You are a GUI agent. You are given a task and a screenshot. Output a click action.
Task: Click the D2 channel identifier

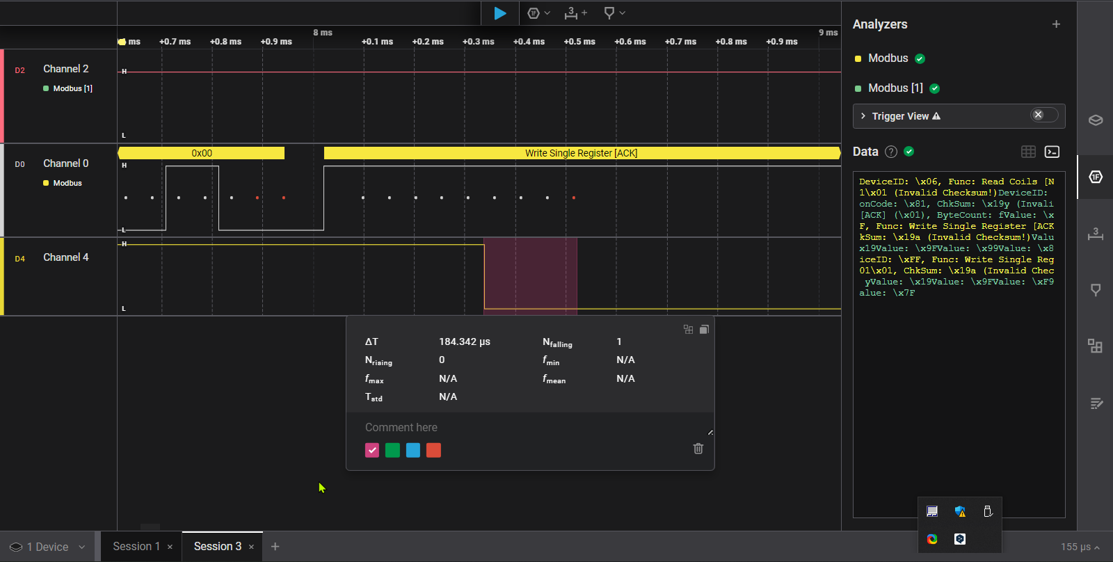click(19, 70)
